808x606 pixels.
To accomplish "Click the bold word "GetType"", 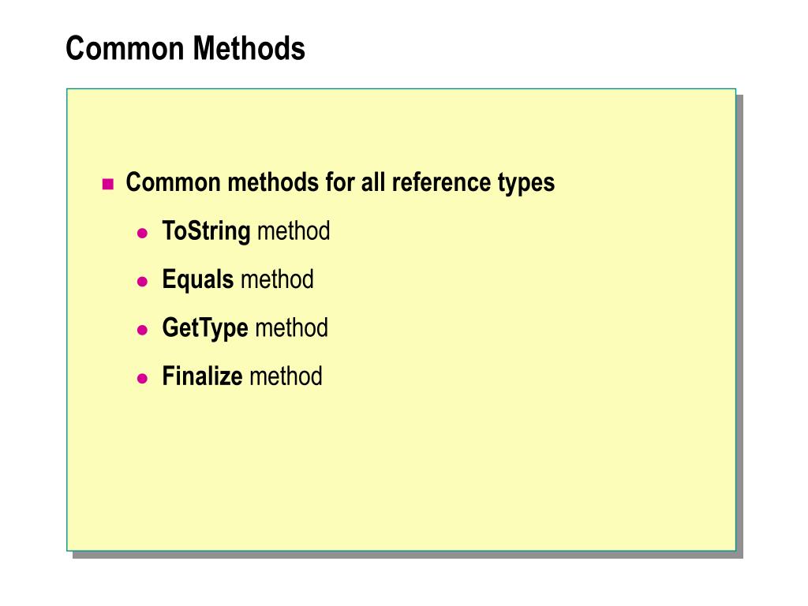I will pyautogui.click(x=205, y=328).
